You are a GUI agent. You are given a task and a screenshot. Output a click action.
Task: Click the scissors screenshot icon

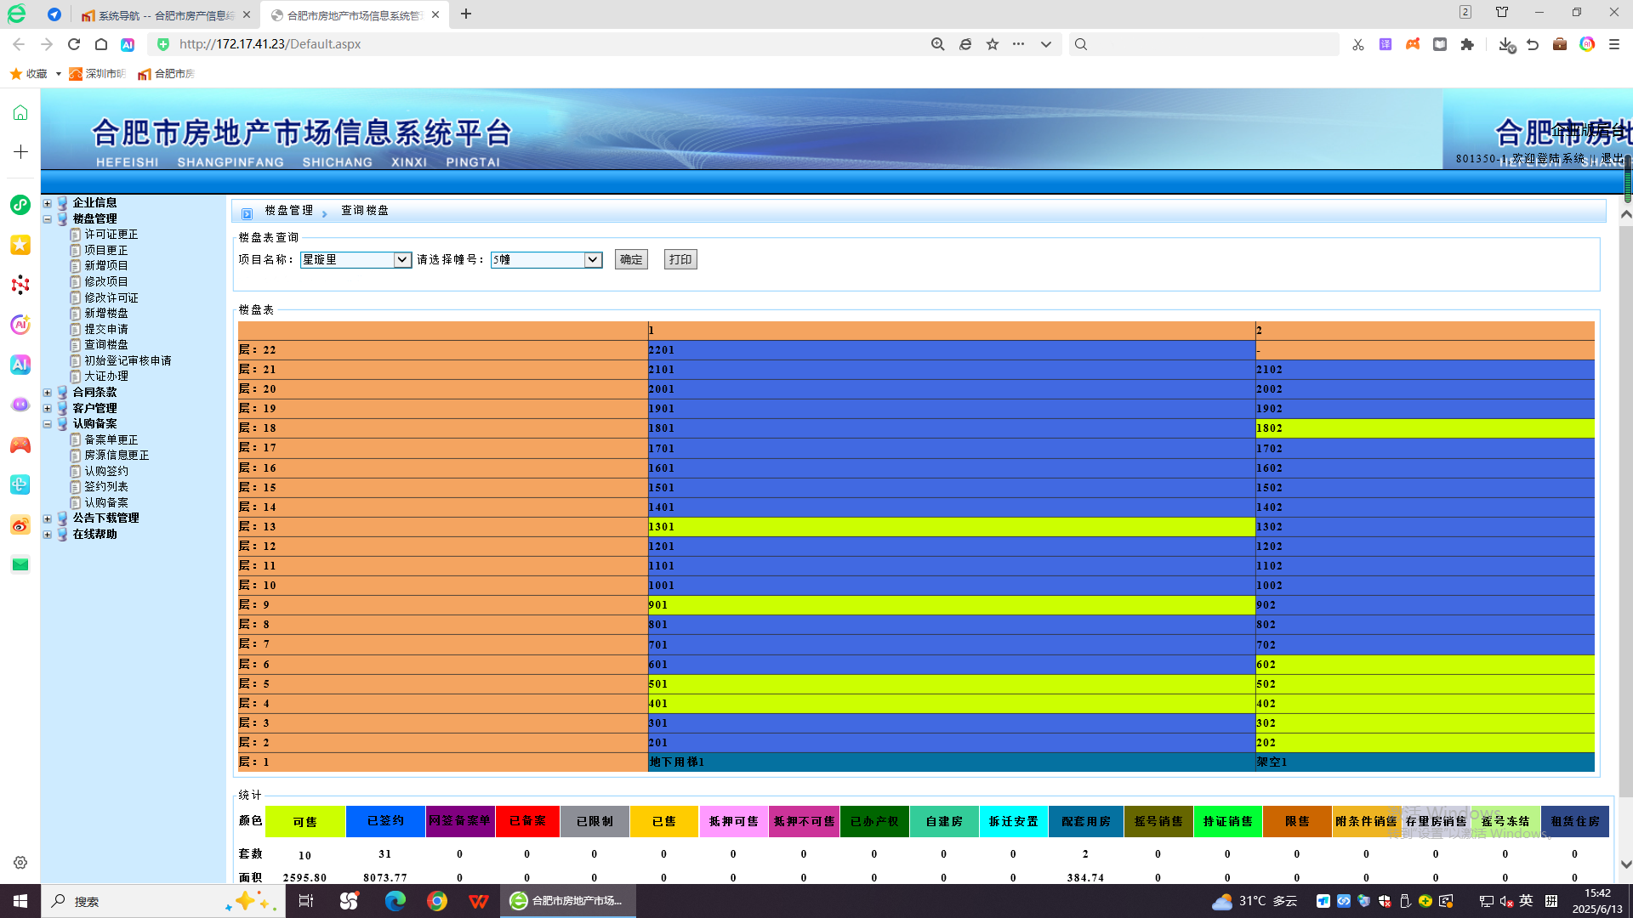pos(1357,44)
